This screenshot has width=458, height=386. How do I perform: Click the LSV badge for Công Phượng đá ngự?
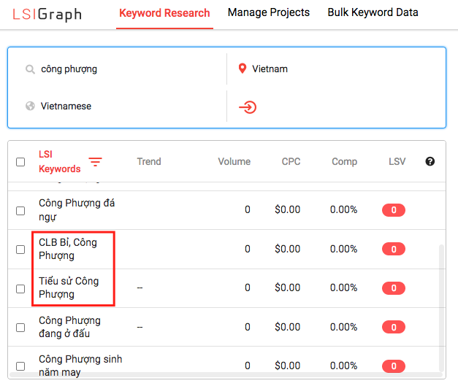pos(394,210)
